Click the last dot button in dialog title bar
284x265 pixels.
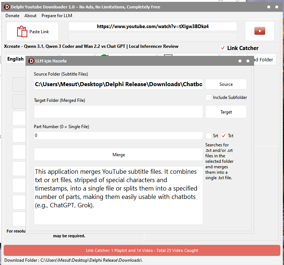248,61
